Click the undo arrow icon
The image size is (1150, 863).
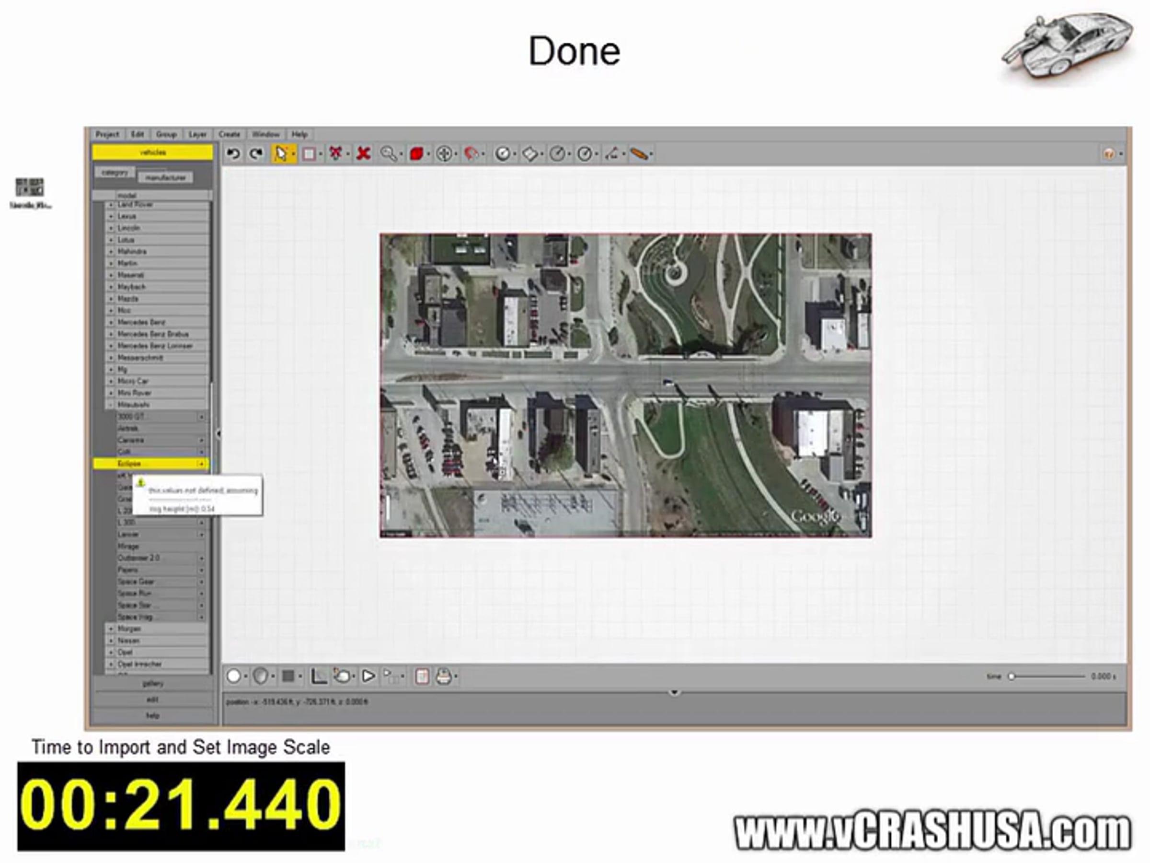(233, 154)
